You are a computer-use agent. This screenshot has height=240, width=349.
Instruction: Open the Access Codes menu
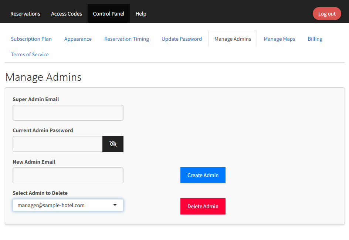(x=67, y=13)
